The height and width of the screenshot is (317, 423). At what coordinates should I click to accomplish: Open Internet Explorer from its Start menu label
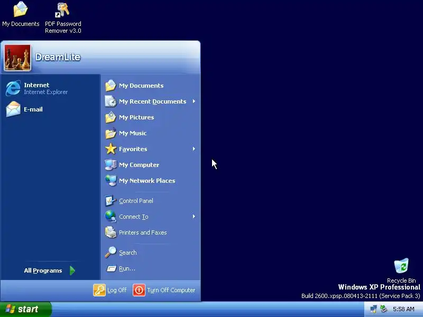click(x=45, y=88)
